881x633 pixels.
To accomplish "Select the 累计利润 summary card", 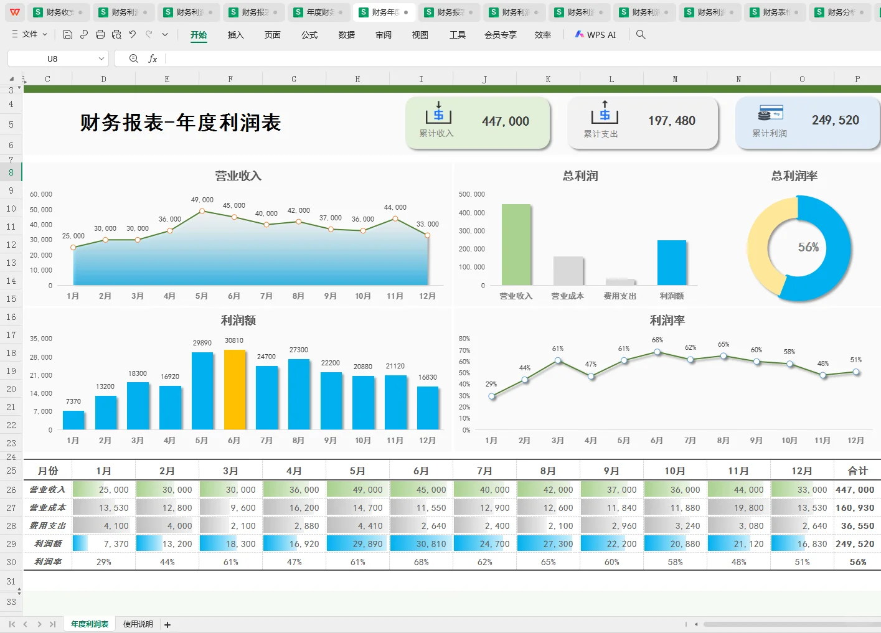I will [807, 122].
